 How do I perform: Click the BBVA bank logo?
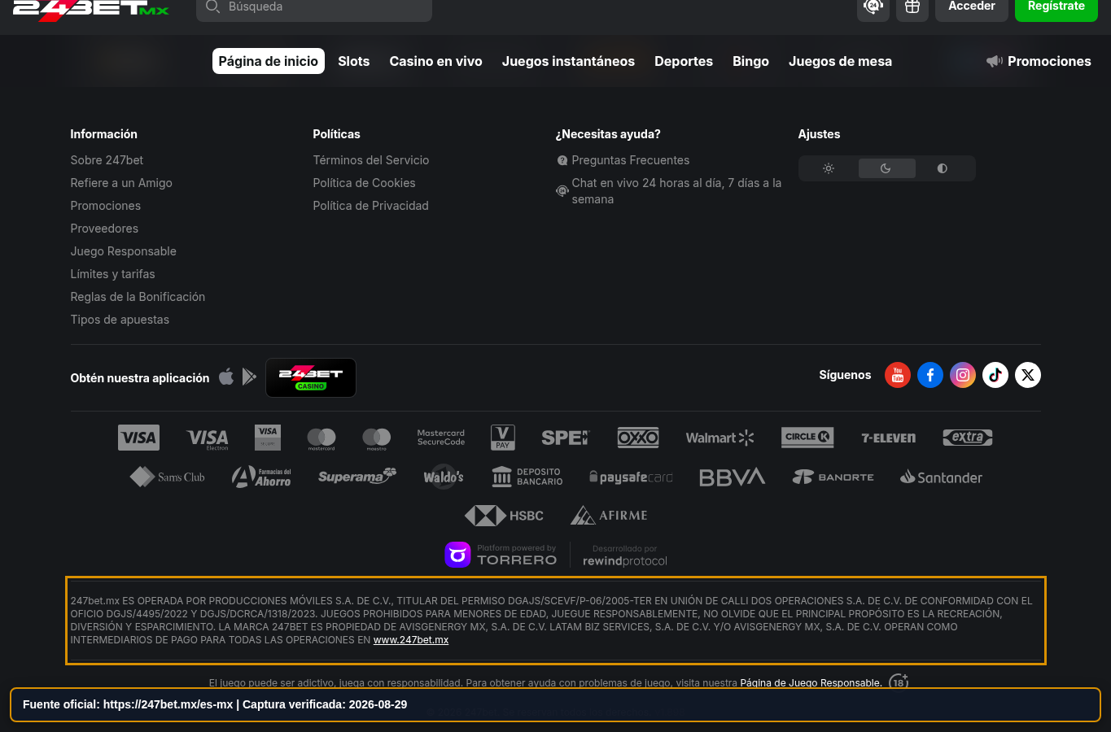click(x=733, y=477)
